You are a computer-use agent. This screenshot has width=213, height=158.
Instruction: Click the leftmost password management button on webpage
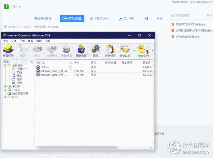click(43, 18)
